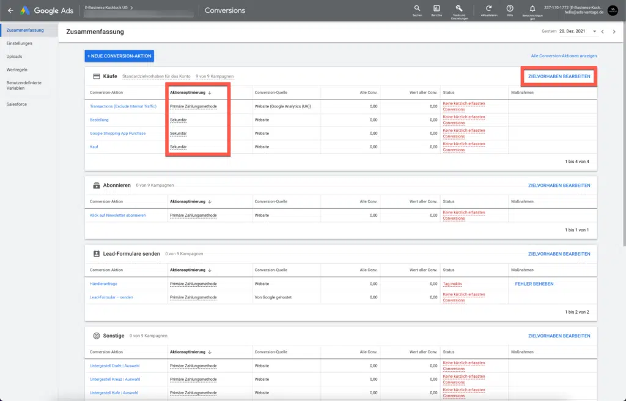Open the search magnifier icon
The height and width of the screenshot is (401, 626).
click(417, 9)
